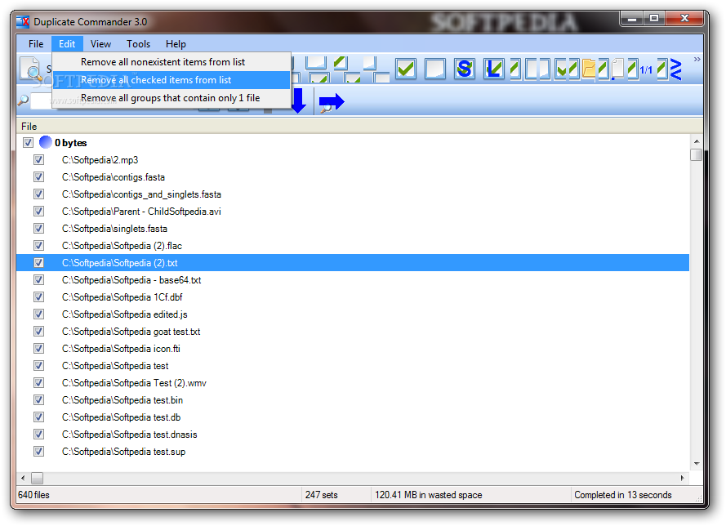This screenshot has width=726, height=526.
Task: Click the large green checkmark box toolbar icon
Action: (x=406, y=69)
